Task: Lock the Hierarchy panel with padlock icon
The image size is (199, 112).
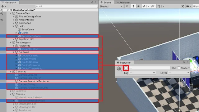Action: coord(92,2)
